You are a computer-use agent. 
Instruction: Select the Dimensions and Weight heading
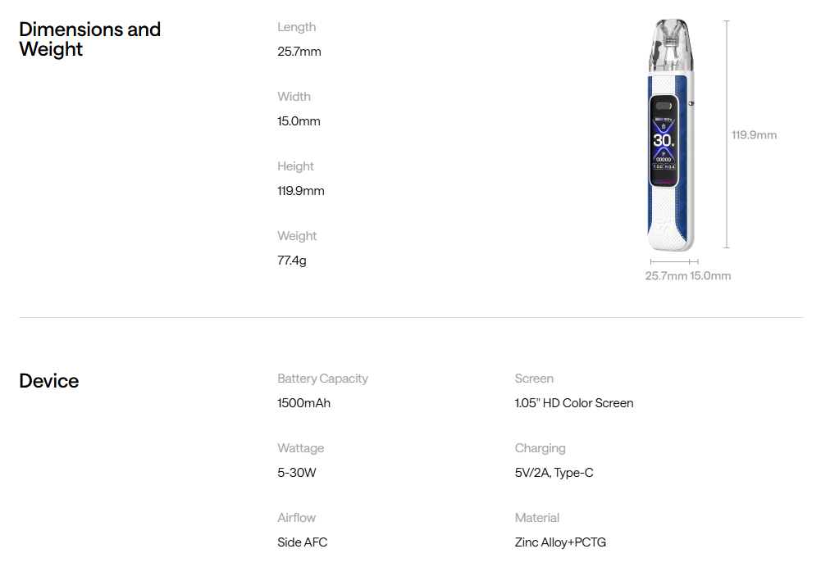point(89,39)
